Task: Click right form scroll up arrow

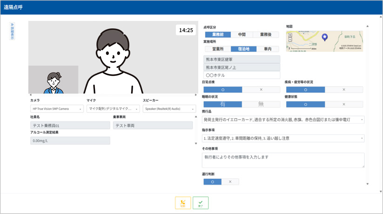Action: (x=368, y=26)
